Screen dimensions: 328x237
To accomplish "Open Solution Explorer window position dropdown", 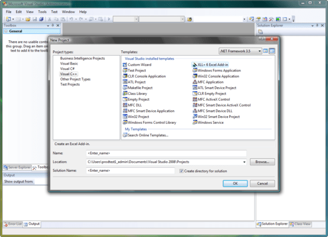I will click(x=313, y=25).
